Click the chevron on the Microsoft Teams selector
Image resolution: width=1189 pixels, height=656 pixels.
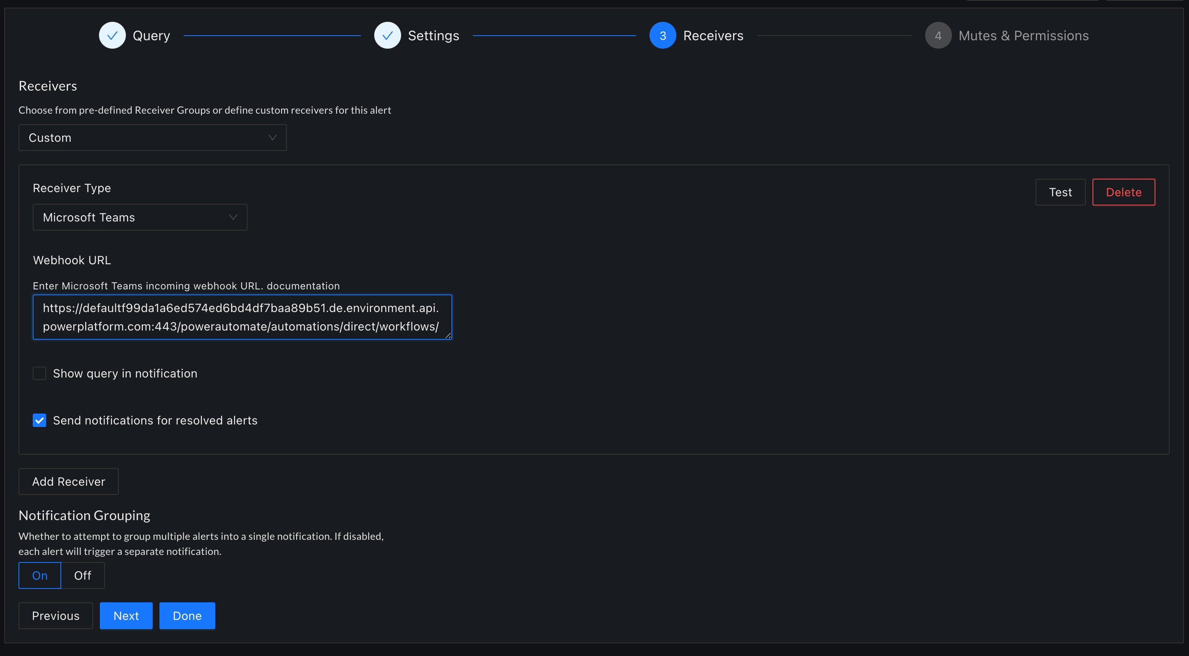tap(232, 217)
